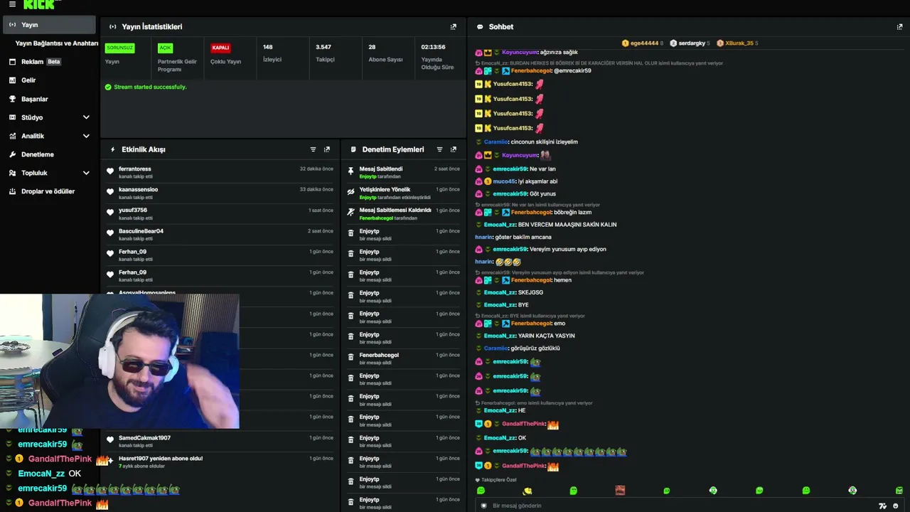Viewport: 910px width, 512px height.
Task: Click the heart icon next to ferrantoress
Action: [110, 171]
